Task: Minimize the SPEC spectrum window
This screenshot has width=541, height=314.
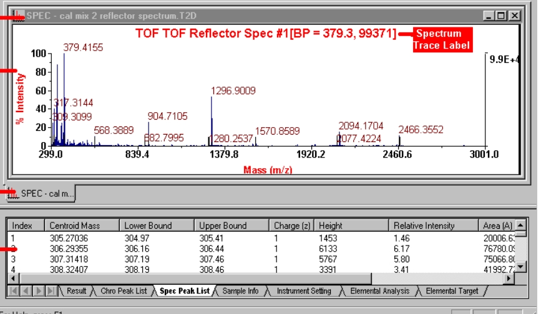Action: tap(488, 16)
